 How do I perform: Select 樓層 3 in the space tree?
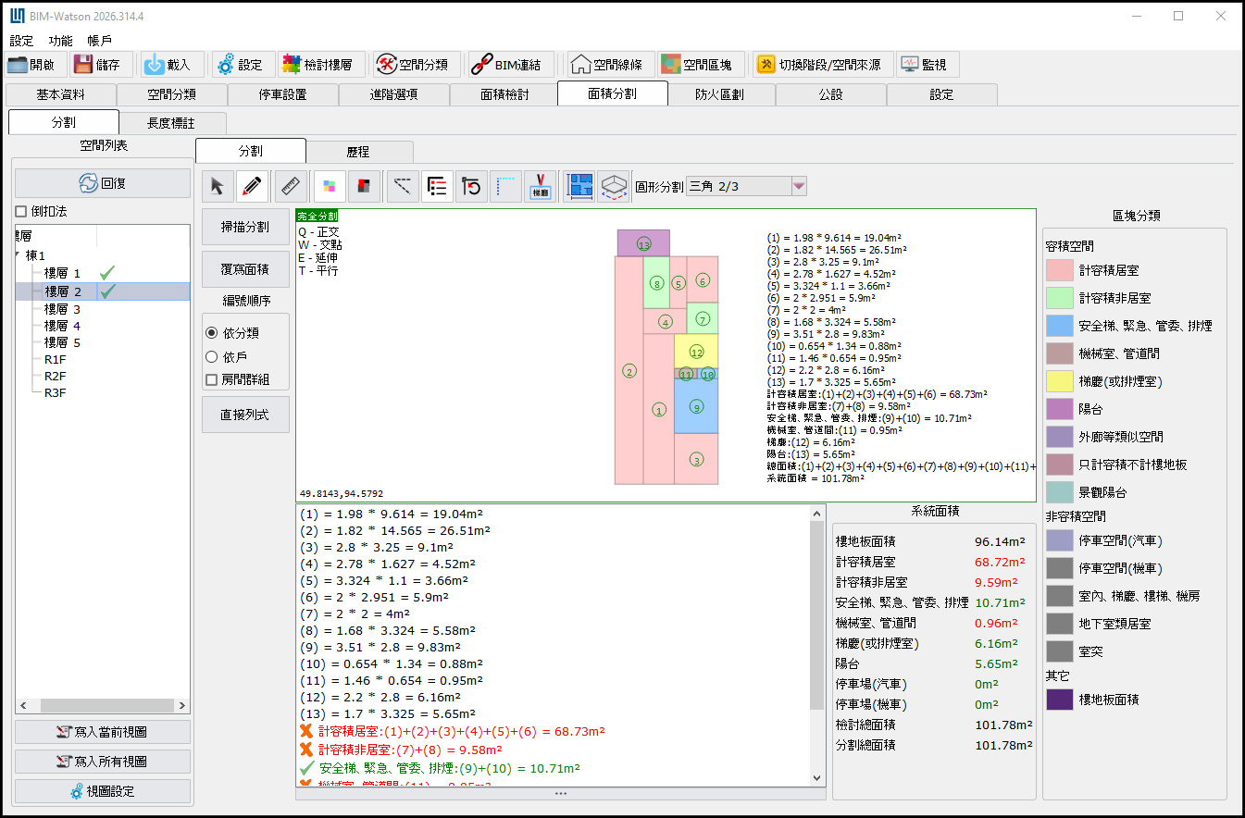tap(63, 309)
